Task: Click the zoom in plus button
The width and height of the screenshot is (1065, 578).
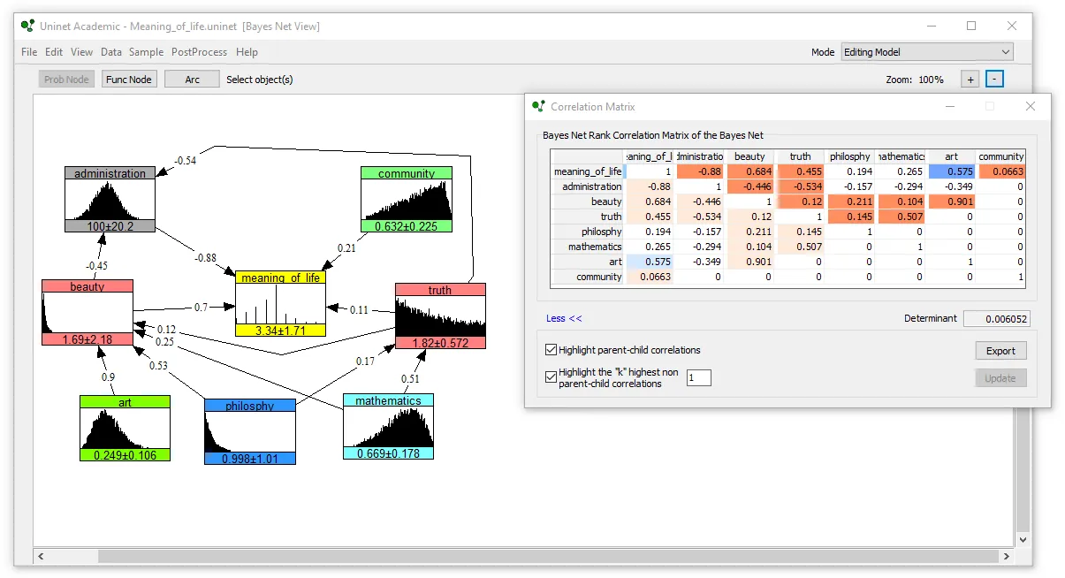Action: pyautogui.click(x=970, y=80)
